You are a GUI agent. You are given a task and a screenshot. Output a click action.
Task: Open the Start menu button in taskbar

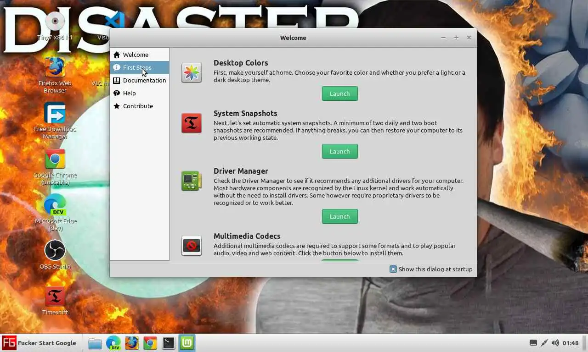(x=40, y=343)
